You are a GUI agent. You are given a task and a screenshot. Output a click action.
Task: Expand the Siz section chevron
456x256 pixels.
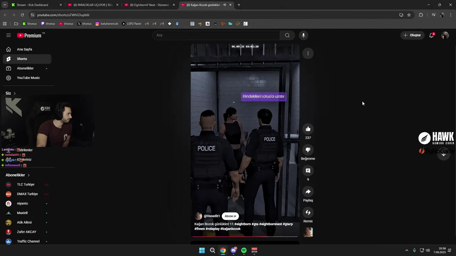[x=15, y=93]
